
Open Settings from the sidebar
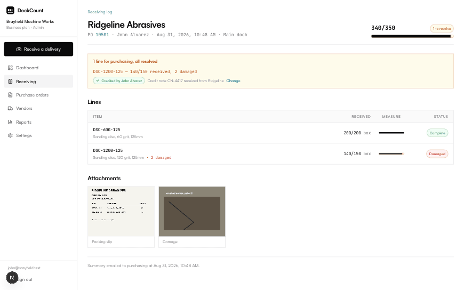pos(38,135)
